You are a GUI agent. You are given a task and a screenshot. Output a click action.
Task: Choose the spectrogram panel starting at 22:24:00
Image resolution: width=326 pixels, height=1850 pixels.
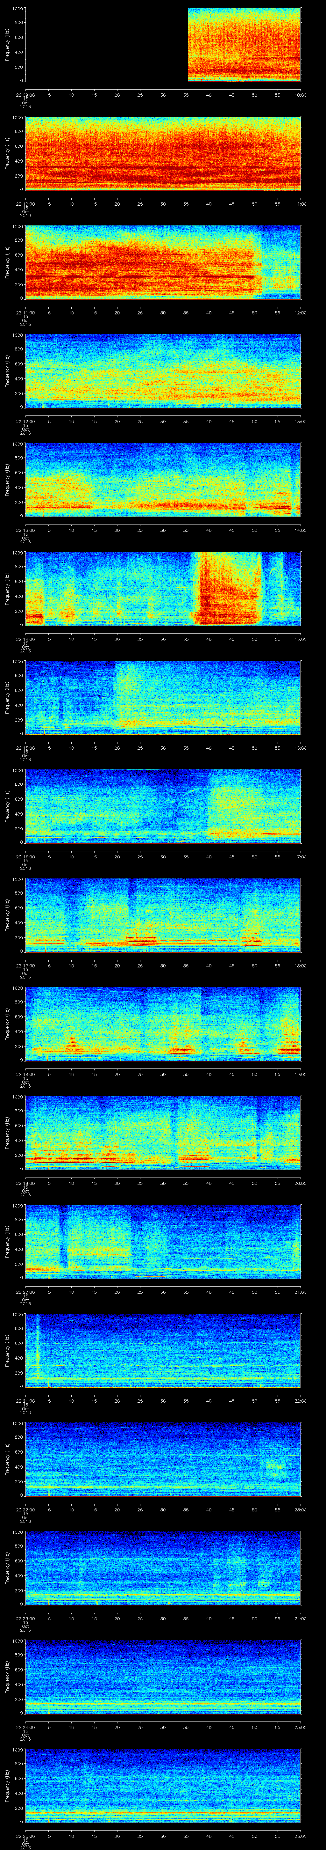point(163,1676)
